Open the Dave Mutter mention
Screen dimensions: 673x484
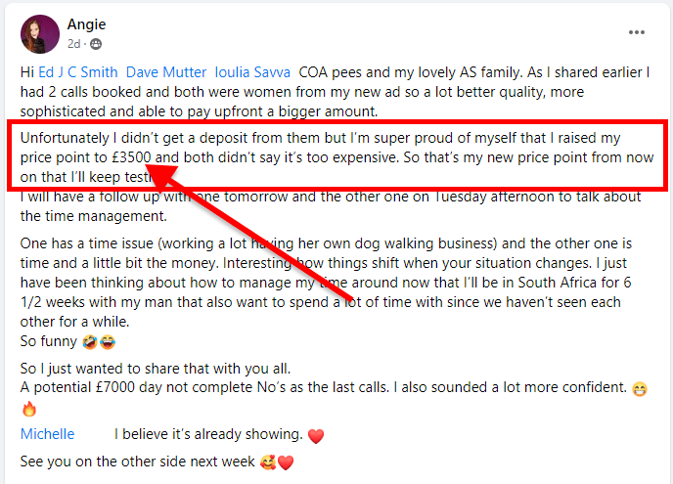click(x=166, y=71)
